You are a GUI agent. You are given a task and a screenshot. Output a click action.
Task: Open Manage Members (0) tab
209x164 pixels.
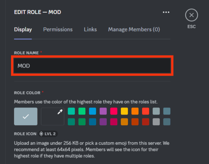134,29
